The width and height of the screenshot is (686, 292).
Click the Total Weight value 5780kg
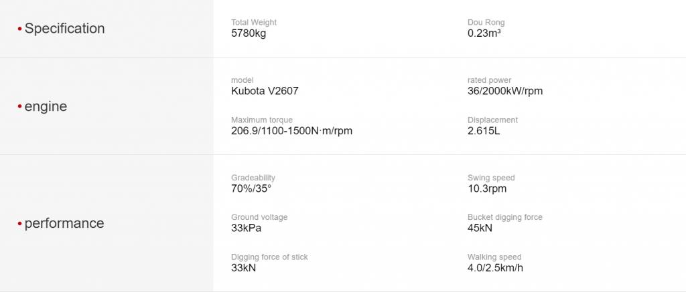[248, 33]
